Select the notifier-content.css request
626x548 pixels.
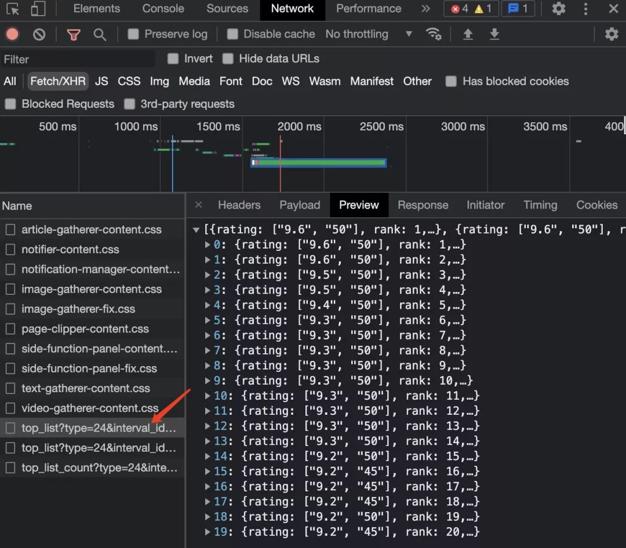(92, 250)
